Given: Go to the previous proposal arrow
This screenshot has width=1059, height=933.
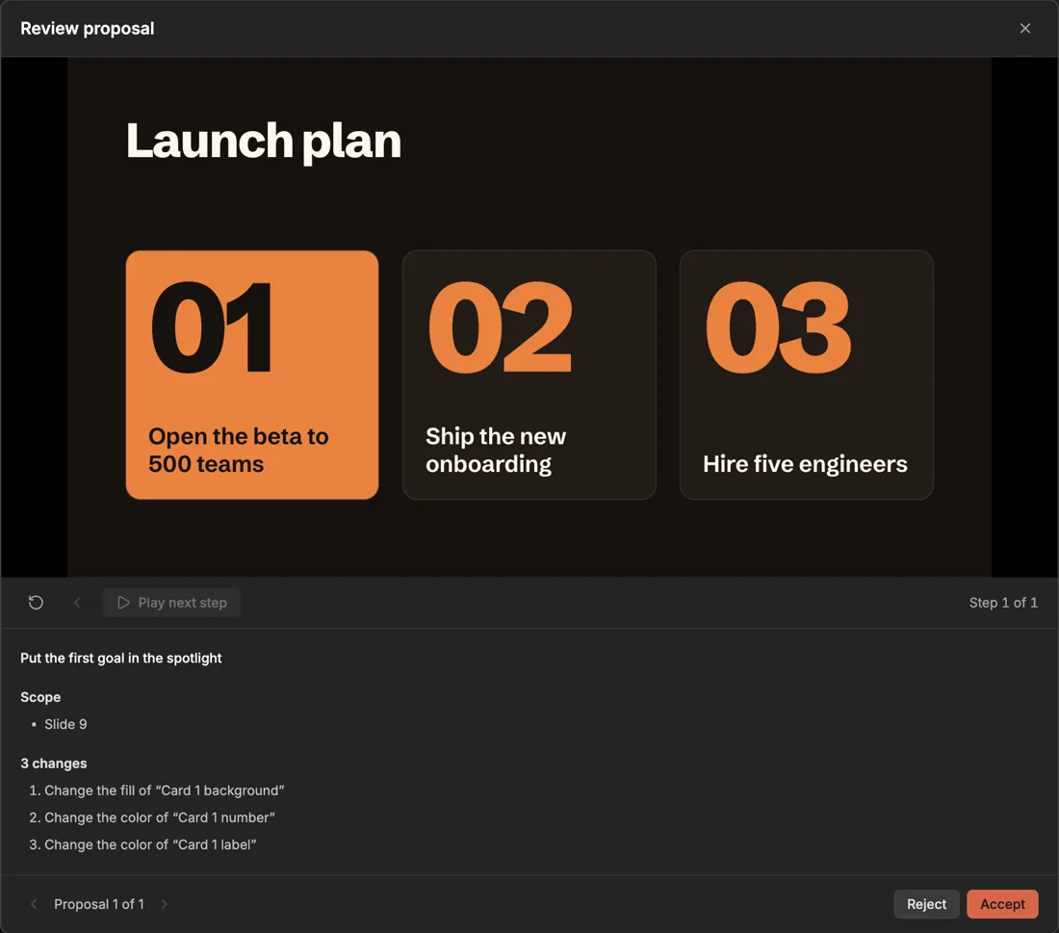Looking at the screenshot, I should click(x=34, y=904).
